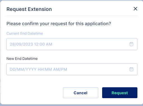Open calendar picker for New End Datetime

pyautogui.click(x=131, y=69)
